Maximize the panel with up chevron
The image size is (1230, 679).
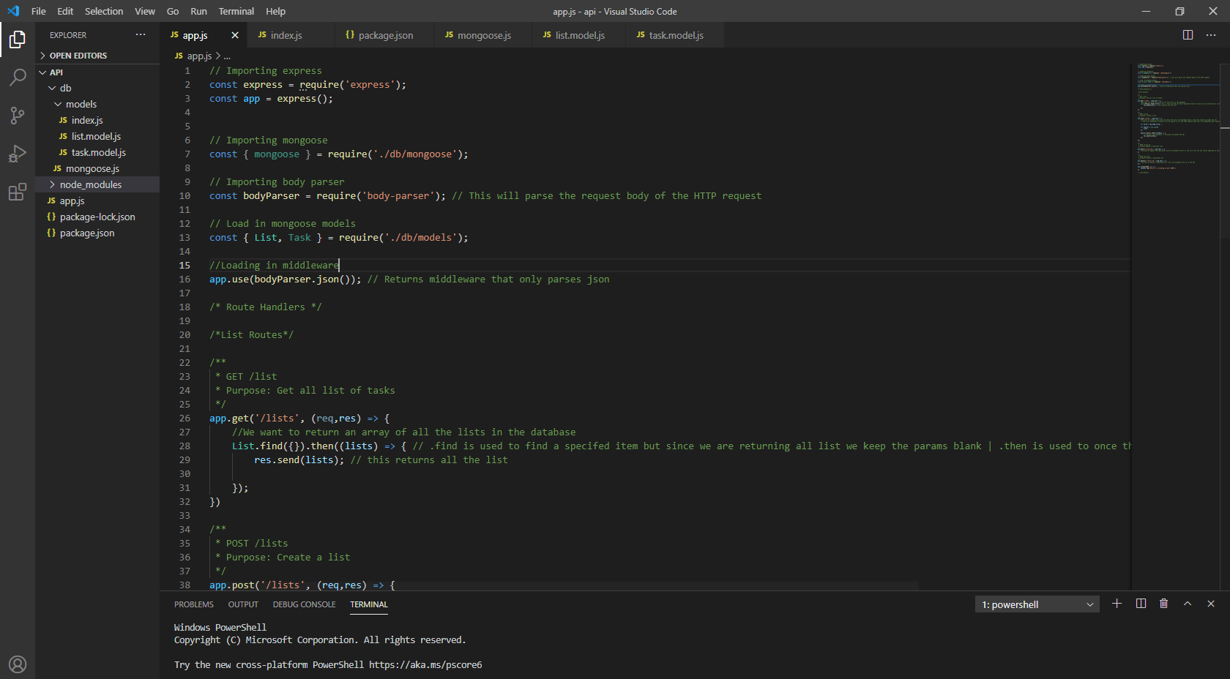tap(1188, 604)
